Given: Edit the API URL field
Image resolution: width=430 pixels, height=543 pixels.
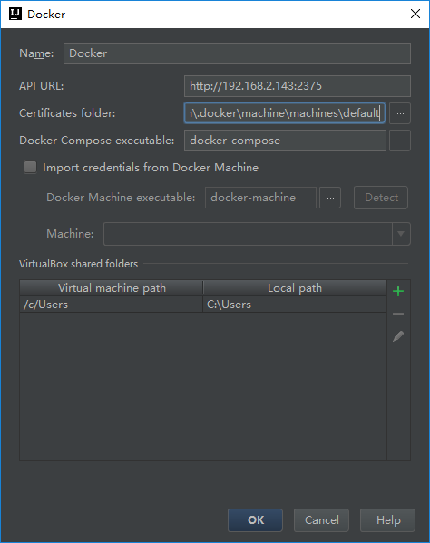Looking at the screenshot, I should point(298,86).
